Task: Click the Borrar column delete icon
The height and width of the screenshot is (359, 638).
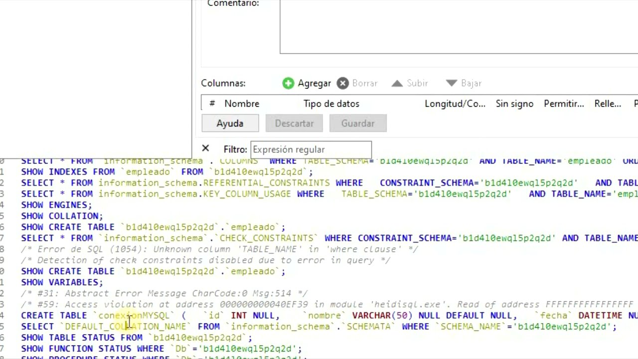Action: tap(342, 83)
